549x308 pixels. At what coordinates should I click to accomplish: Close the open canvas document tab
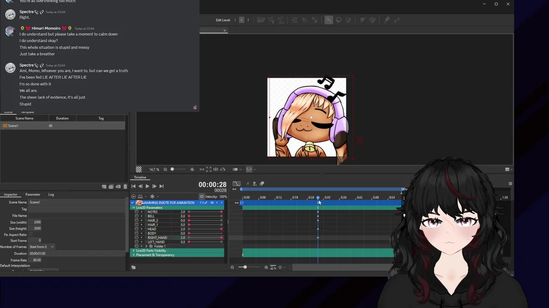tap(224, 30)
